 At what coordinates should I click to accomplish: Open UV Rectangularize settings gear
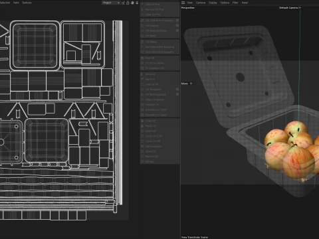click(177, 94)
